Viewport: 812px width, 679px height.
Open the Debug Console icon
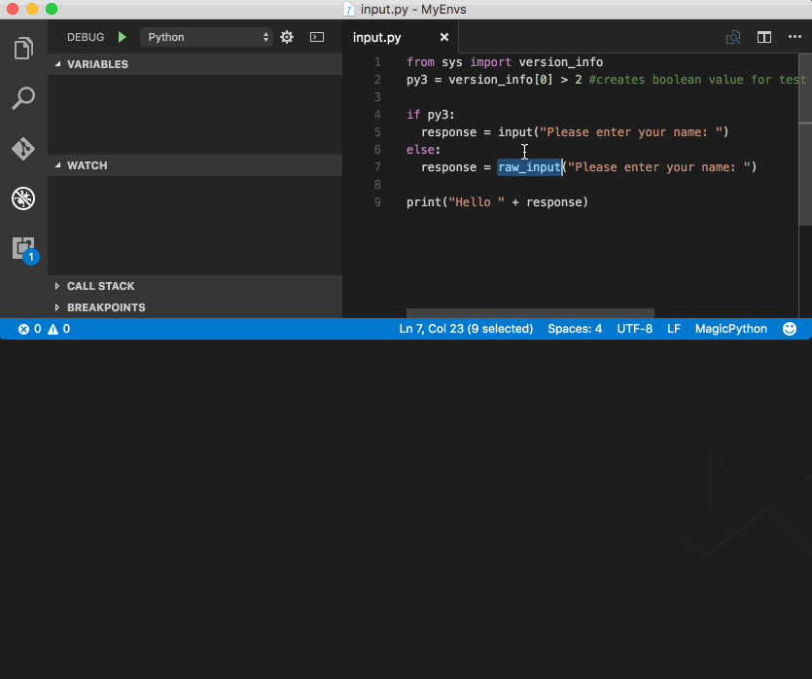tap(317, 37)
